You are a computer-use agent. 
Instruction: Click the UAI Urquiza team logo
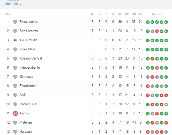coord(15,40)
